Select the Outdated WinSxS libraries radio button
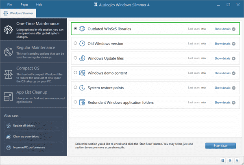The width and height of the screenshot is (244, 165). (x=75, y=28)
